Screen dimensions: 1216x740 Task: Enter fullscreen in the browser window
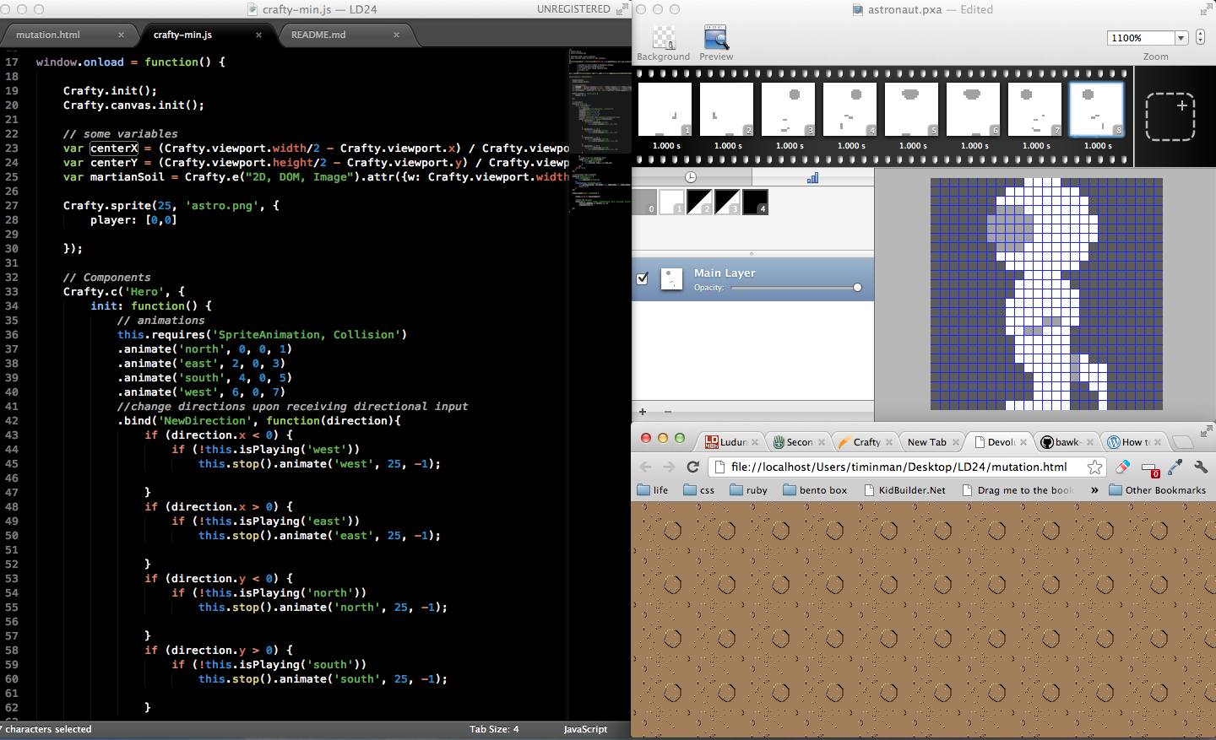[1205, 431]
